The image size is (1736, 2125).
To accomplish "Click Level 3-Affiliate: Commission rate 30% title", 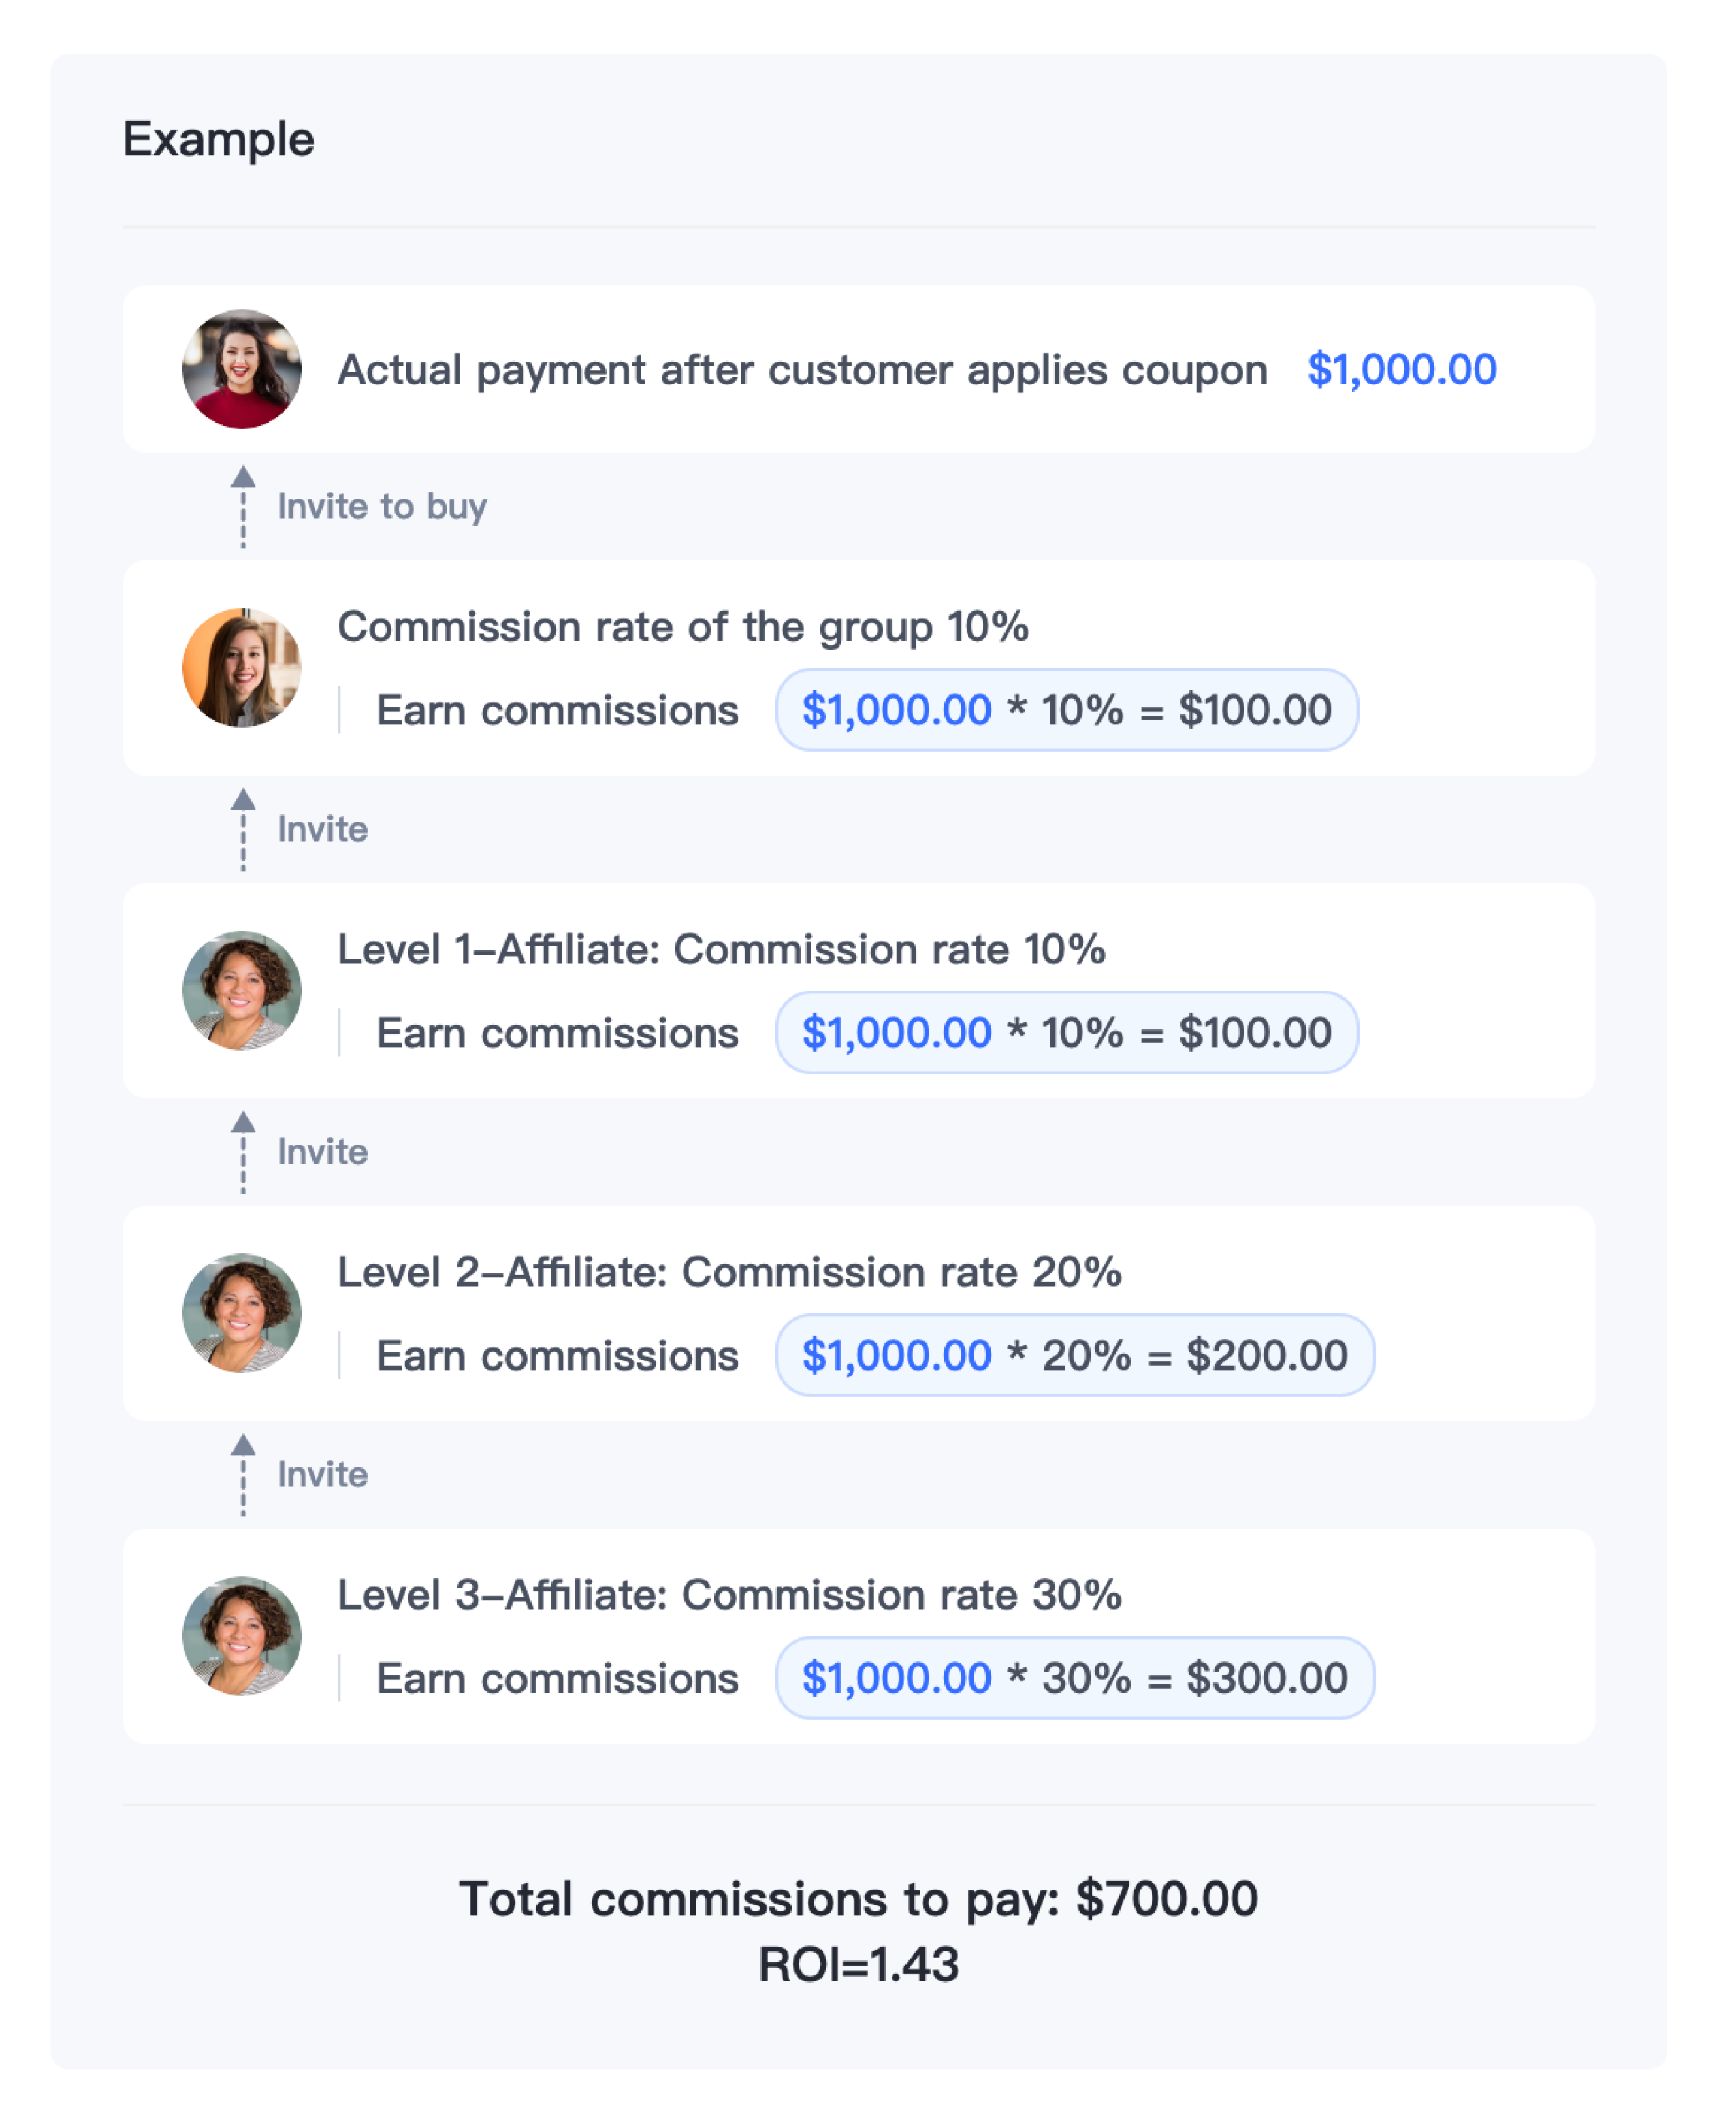I will (x=730, y=1596).
